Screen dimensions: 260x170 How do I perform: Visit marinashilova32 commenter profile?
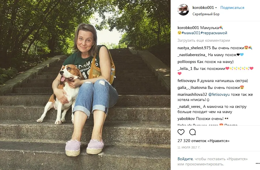click(x=192, y=94)
